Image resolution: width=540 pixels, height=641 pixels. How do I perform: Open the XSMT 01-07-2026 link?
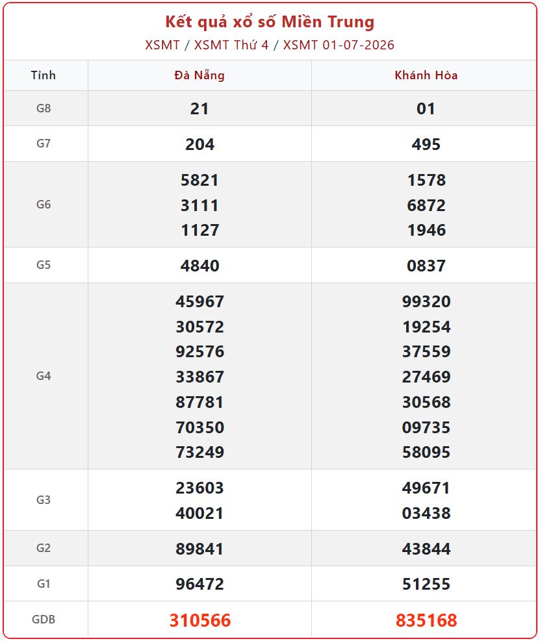pyautogui.click(x=339, y=45)
